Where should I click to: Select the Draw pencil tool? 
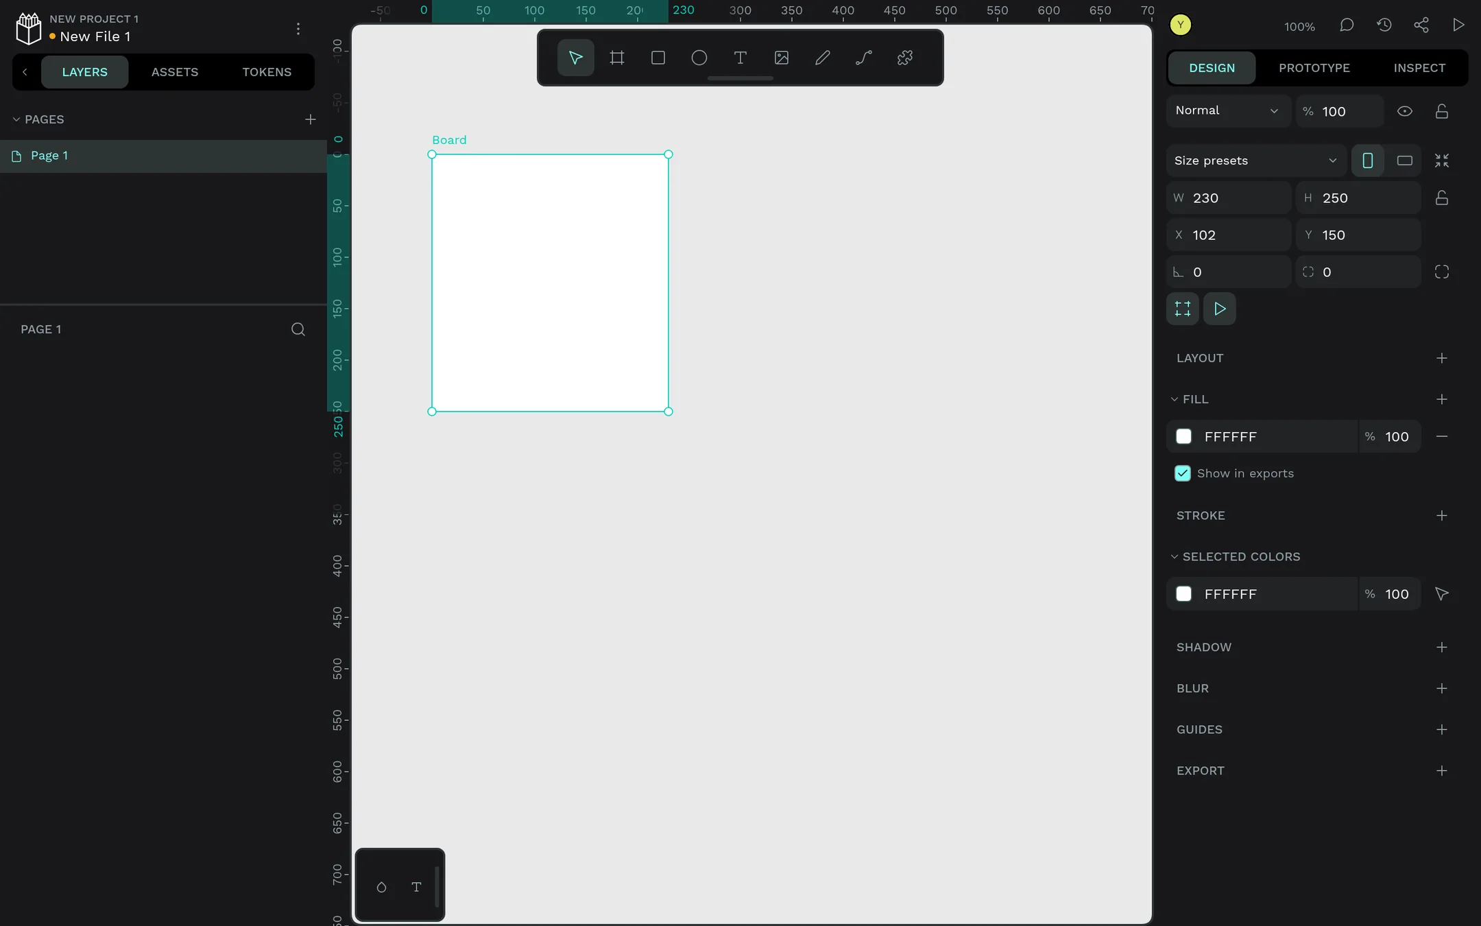pos(822,58)
